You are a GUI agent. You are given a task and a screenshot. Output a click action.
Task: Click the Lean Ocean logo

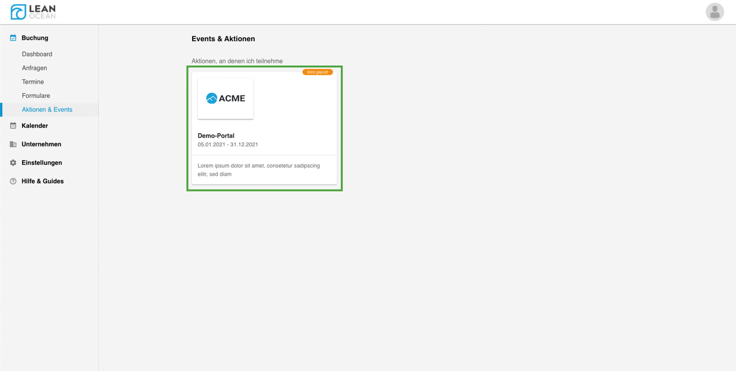[x=33, y=12]
